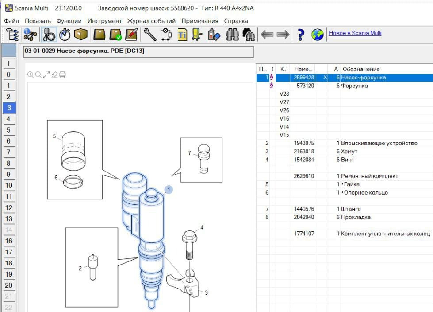Open the Журнал событий menu

(x=151, y=21)
